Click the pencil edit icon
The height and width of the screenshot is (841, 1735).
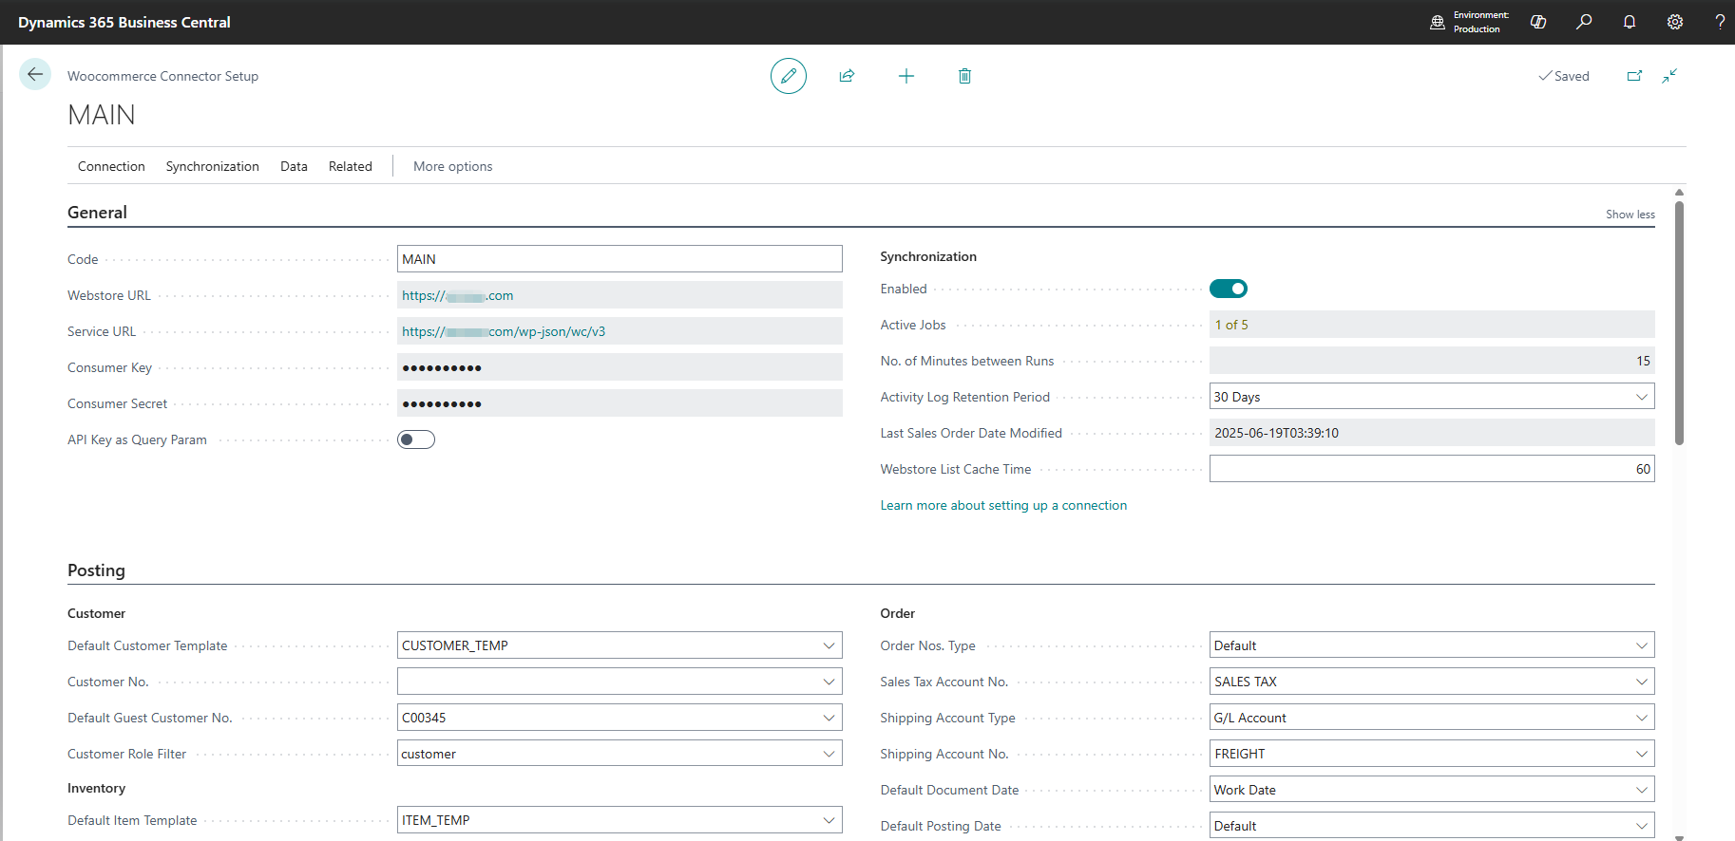coord(789,76)
